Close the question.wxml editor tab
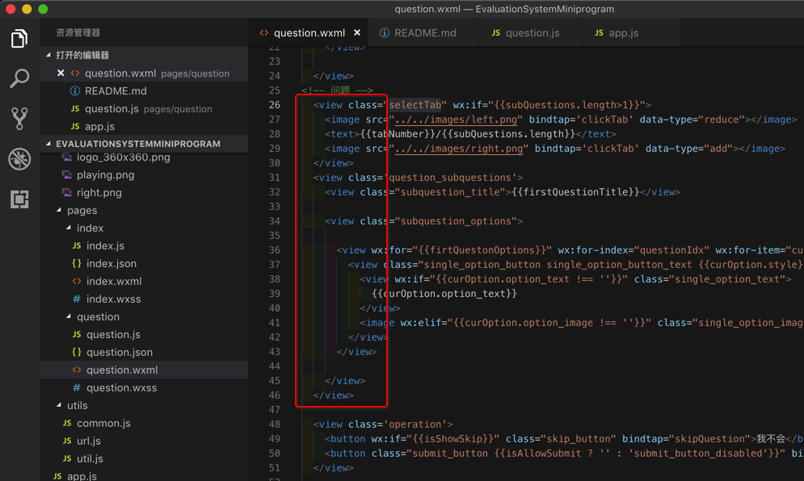Image resolution: width=804 pixels, height=481 pixels. 357,33
